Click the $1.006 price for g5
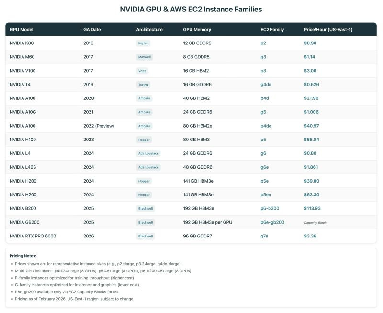 (311, 112)
